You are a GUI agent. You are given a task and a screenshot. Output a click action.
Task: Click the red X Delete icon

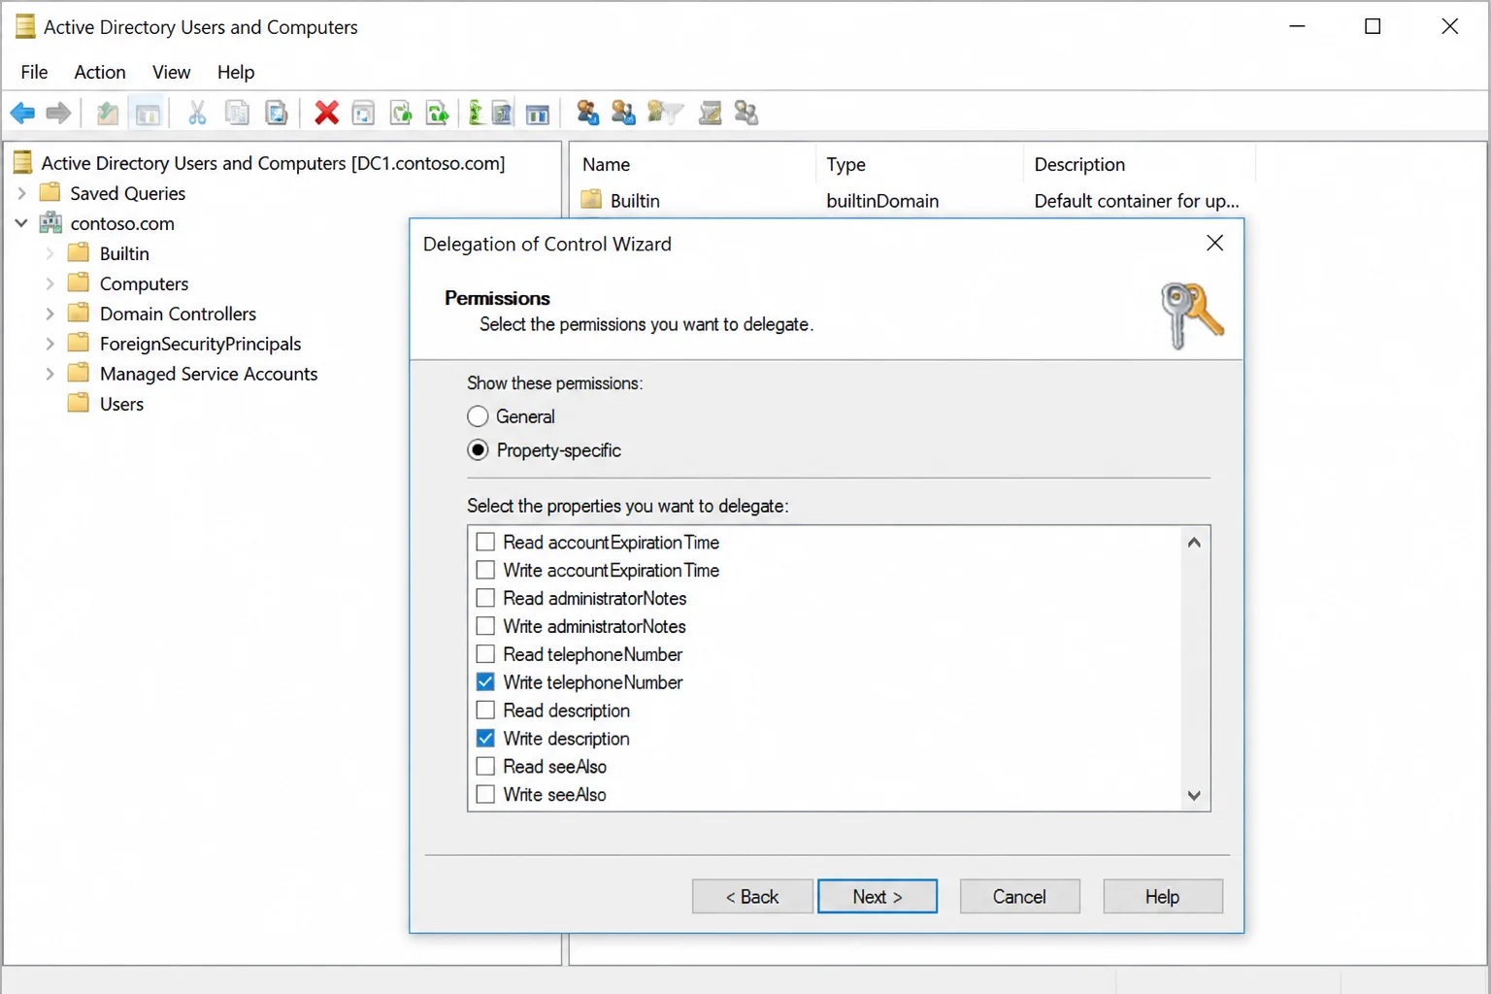(x=326, y=114)
